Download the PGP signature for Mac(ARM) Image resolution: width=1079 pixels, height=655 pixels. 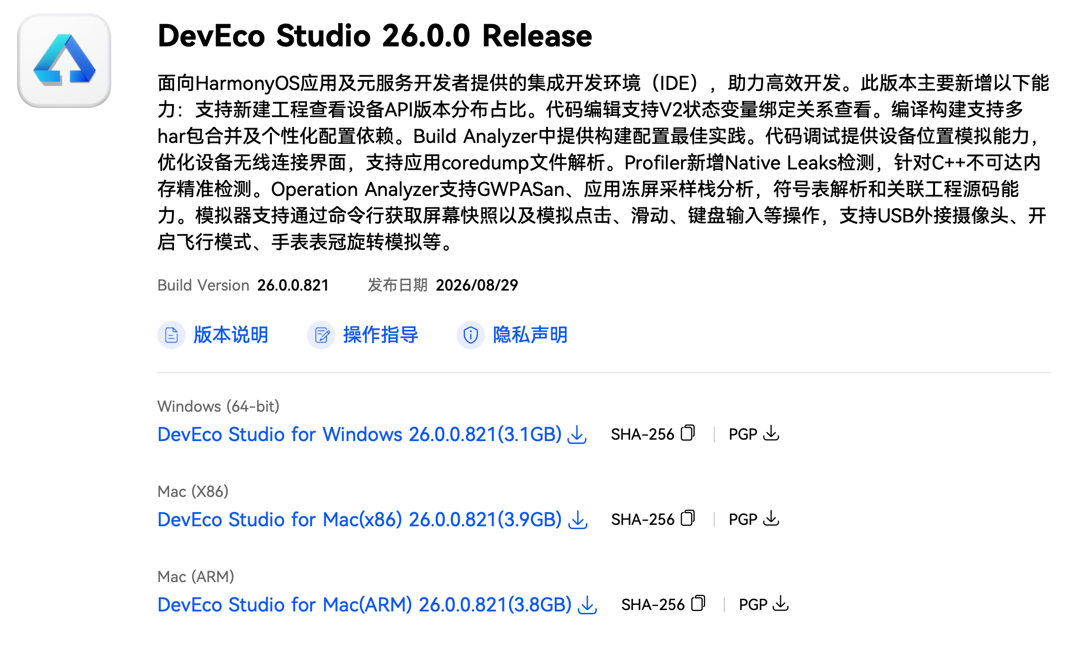781,603
